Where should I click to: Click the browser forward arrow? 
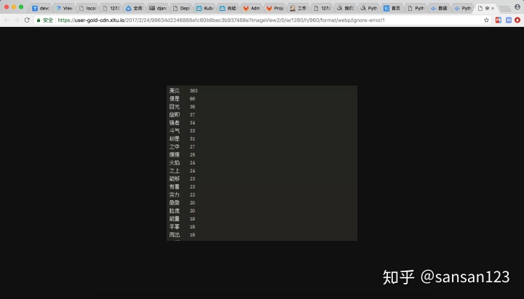pyautogui.click(x=16, y=20)
